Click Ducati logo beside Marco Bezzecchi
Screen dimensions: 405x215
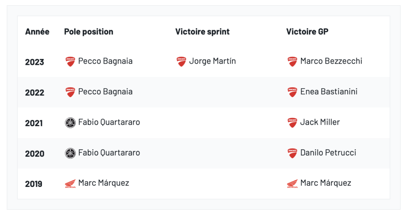[x=292, y=61]
